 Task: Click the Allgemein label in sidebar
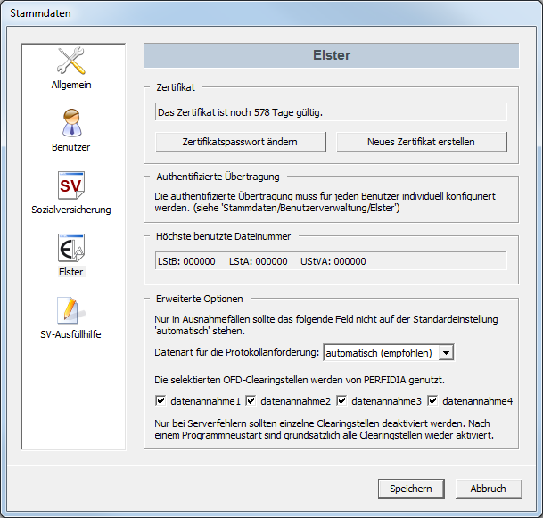(71, 85)
